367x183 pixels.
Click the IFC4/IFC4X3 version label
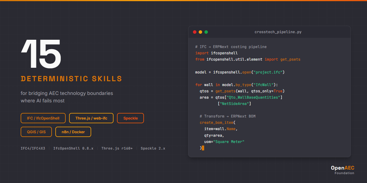click(33, 148)
